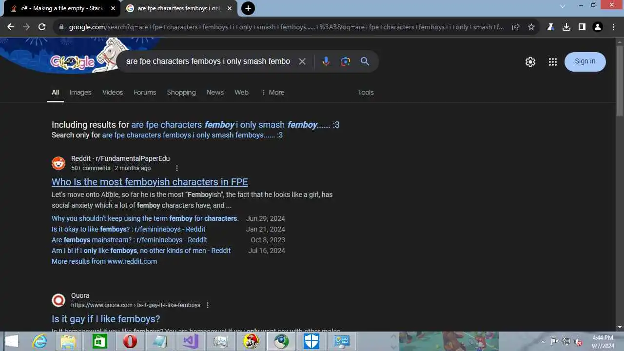Go back with the browser back arrow
The image size is (624, 351).
11,27
